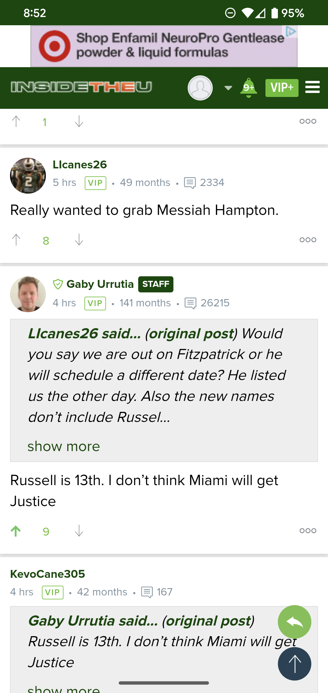
Task: Open three-dot options on LIcanes26's comment
Action: coord(308,240)
